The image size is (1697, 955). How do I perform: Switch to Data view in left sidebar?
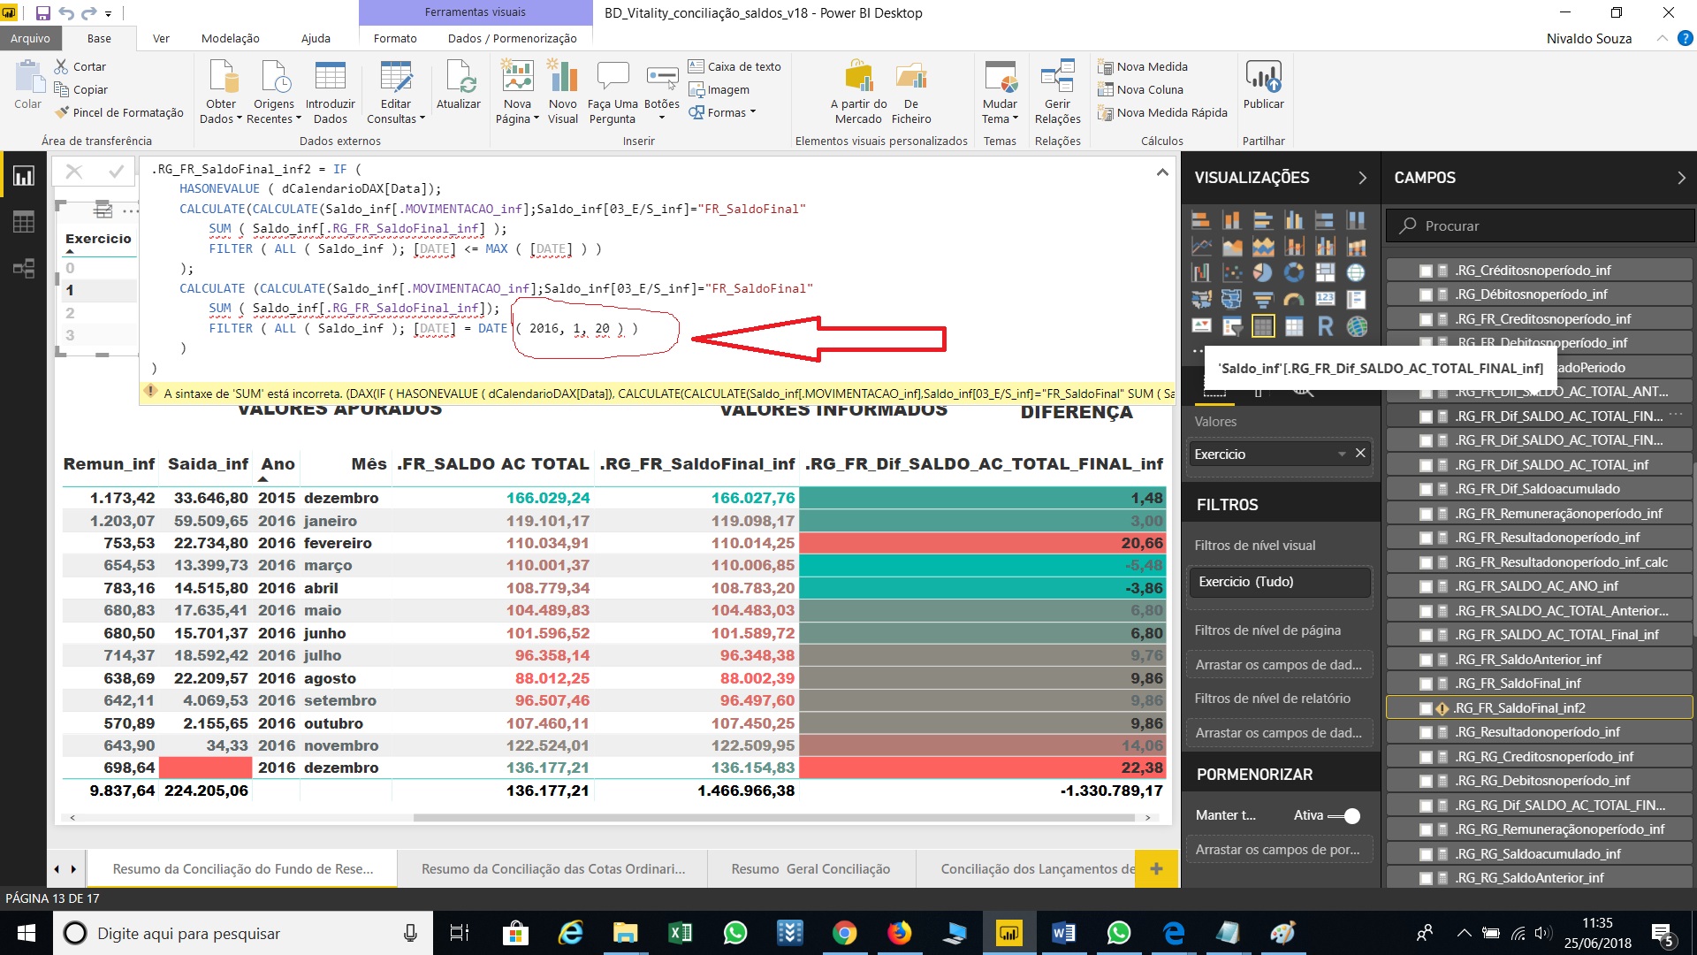point(24,222)
